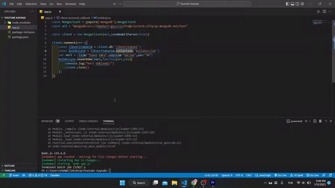Viewport: 335px width, 188px height.
Task: Close the app.js editor tab
Action: (x=60, y=11)
